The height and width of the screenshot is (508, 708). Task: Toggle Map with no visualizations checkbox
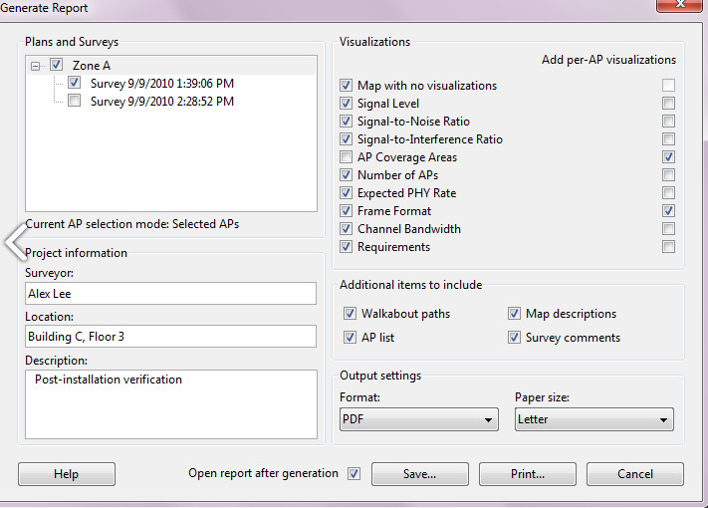point(346,85)
